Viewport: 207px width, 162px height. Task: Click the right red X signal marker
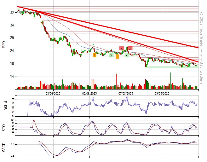(x=130, y=48)
